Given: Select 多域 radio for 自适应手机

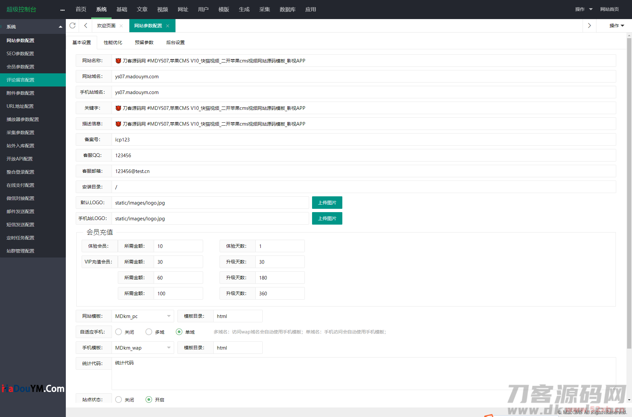Looking at the screenshot, I should [149, 332].
